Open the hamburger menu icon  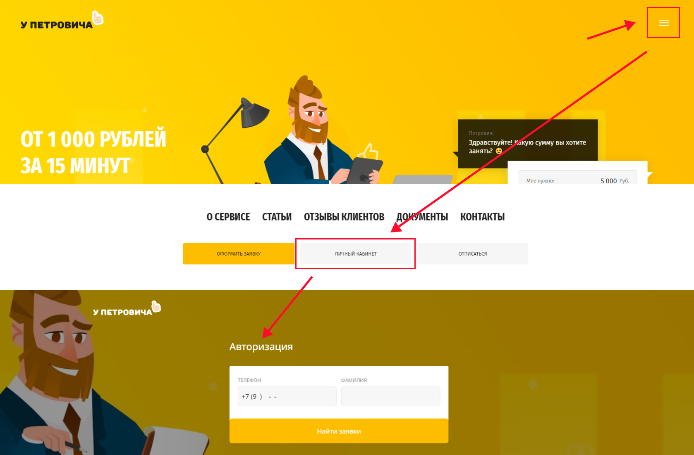click(664, 23)
